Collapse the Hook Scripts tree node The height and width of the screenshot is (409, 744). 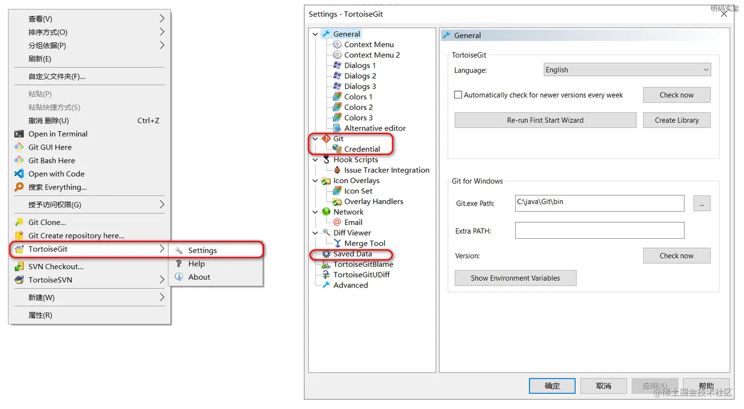click(315, 160)
